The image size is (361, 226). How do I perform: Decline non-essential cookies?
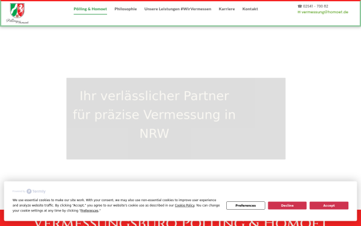[288, 206]
